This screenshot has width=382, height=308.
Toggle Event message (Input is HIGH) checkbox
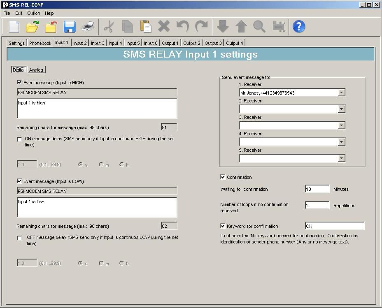tap(19, 83)
